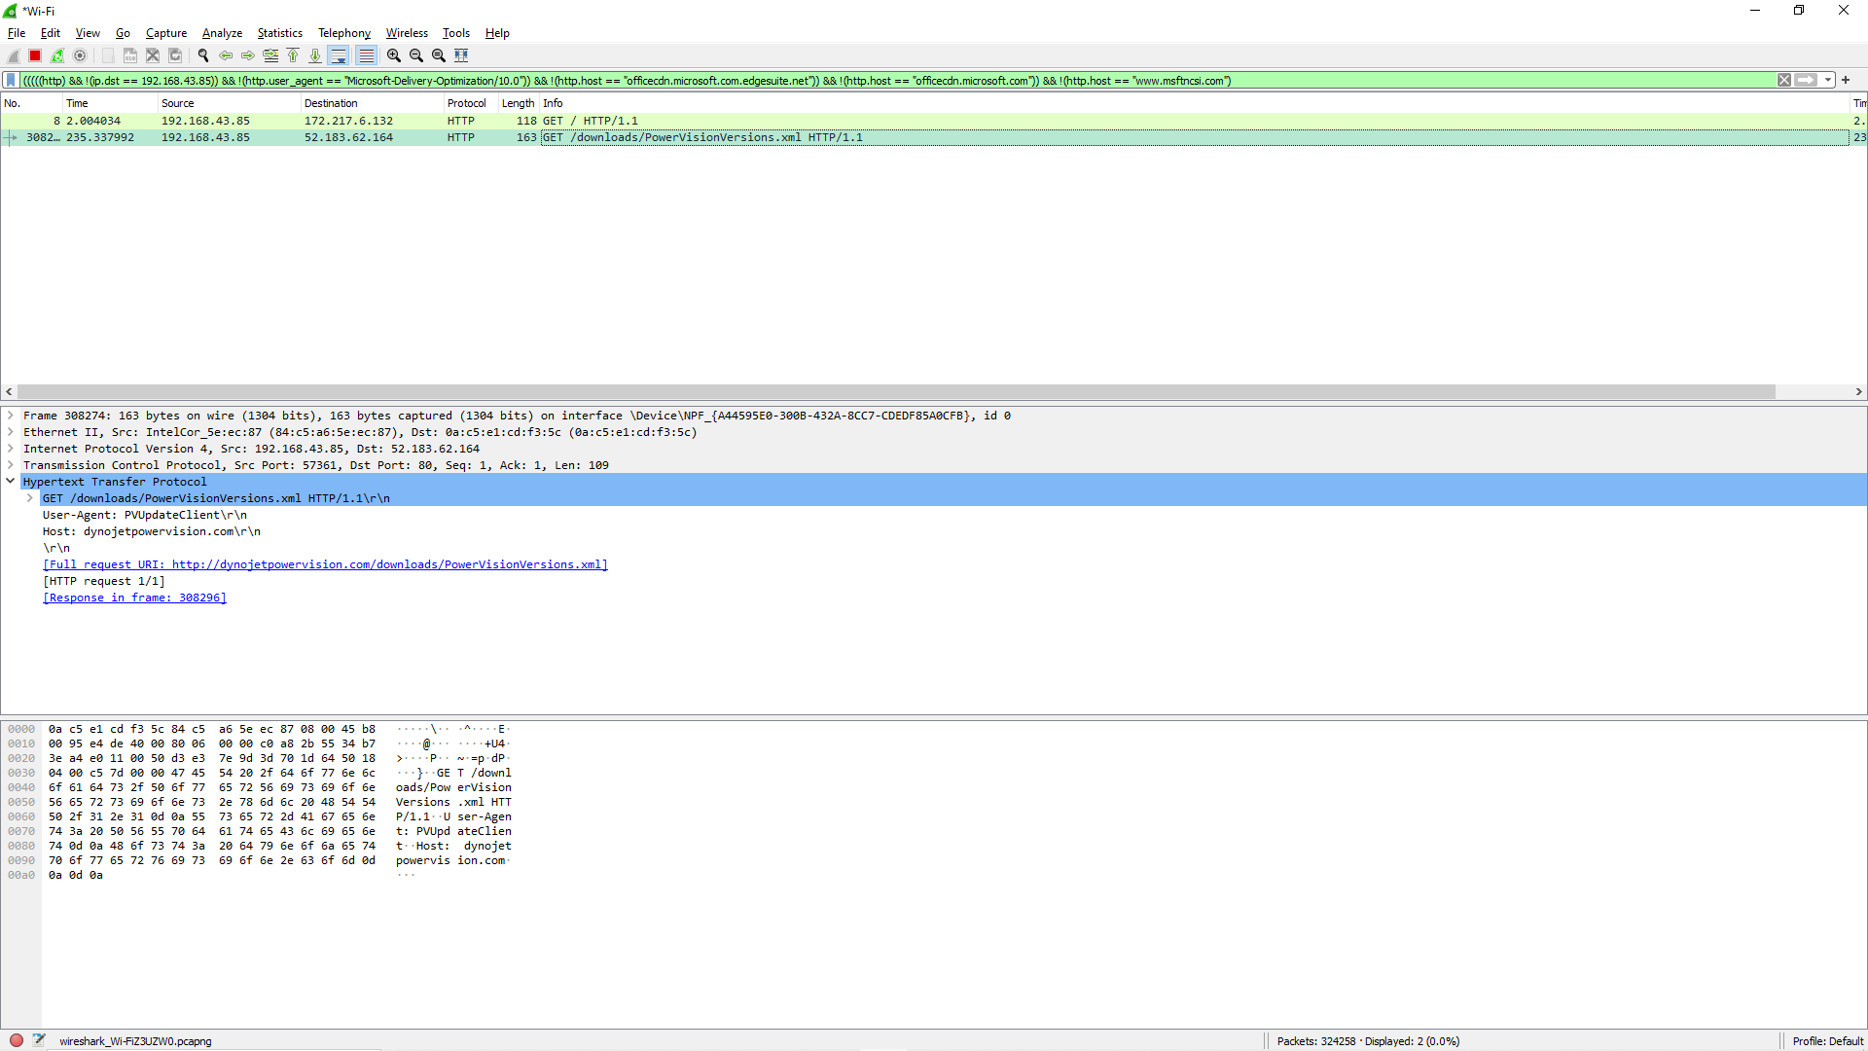The width and height of the screenshot is (1868, 1051).
Task: Select the Host: dynojetpowervision.com field
Action: [x=152, y=531]
